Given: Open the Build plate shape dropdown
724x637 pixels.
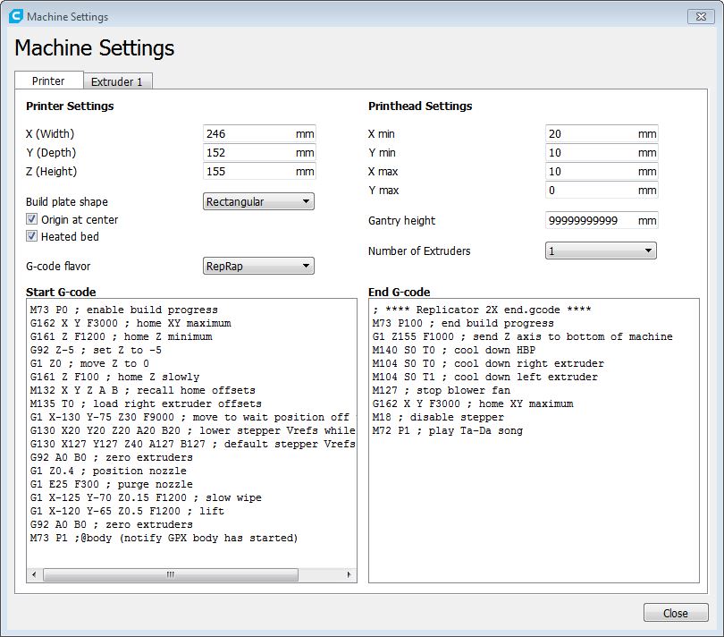Looking at the screenshot, I should point(259,202).
